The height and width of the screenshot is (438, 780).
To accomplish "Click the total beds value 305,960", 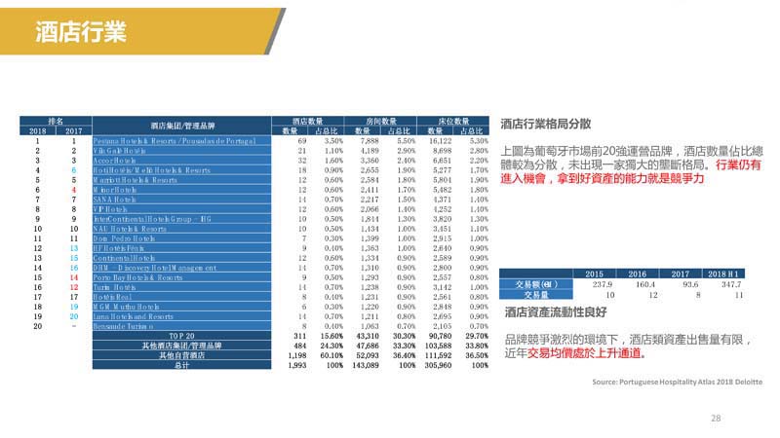I will point(438,366).
